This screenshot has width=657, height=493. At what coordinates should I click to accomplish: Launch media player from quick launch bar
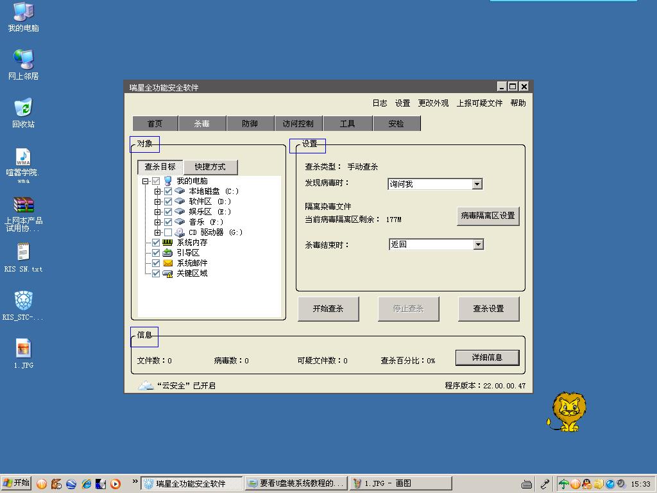(x=115, y=484)
